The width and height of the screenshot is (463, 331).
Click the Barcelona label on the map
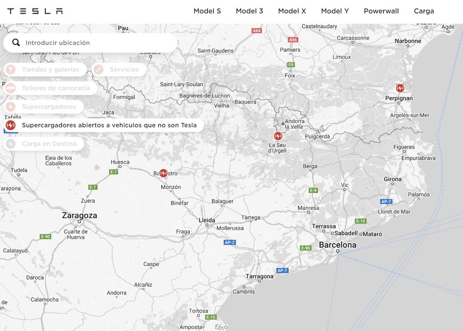coord(338,245)
